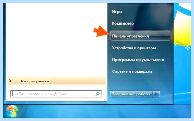194x121 pixels.
Task: Open Устройства и принтеры
Action: point(134,48)
